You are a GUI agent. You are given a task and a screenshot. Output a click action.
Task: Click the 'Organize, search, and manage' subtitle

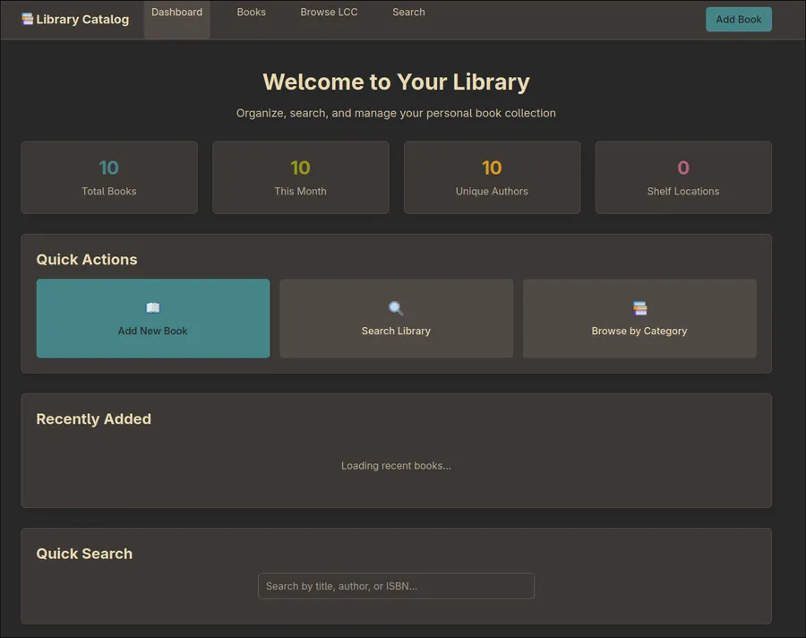tap(396, 113)
